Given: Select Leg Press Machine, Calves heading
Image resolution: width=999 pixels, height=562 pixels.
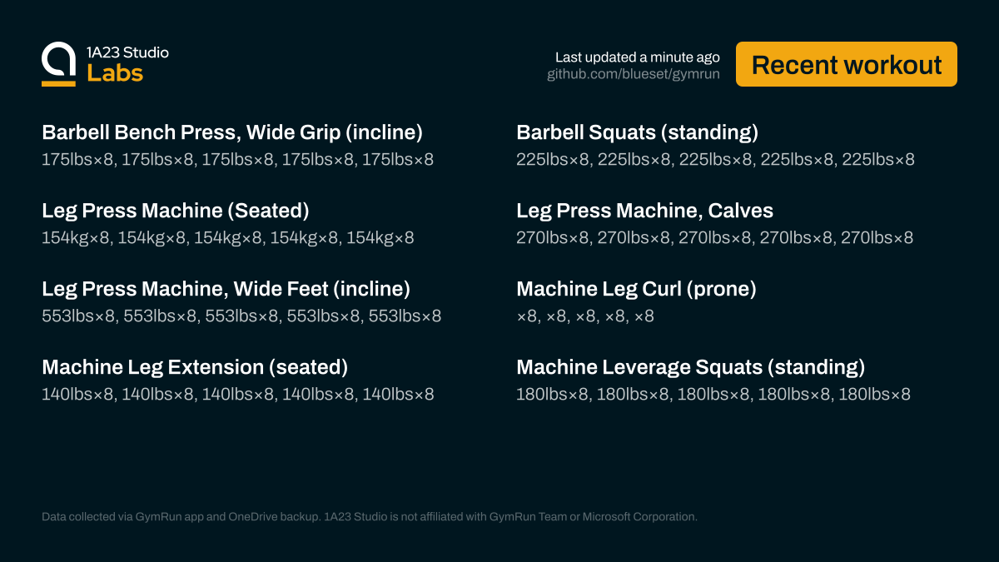Looking at the screenshot, I should click(x=644, y=211).
